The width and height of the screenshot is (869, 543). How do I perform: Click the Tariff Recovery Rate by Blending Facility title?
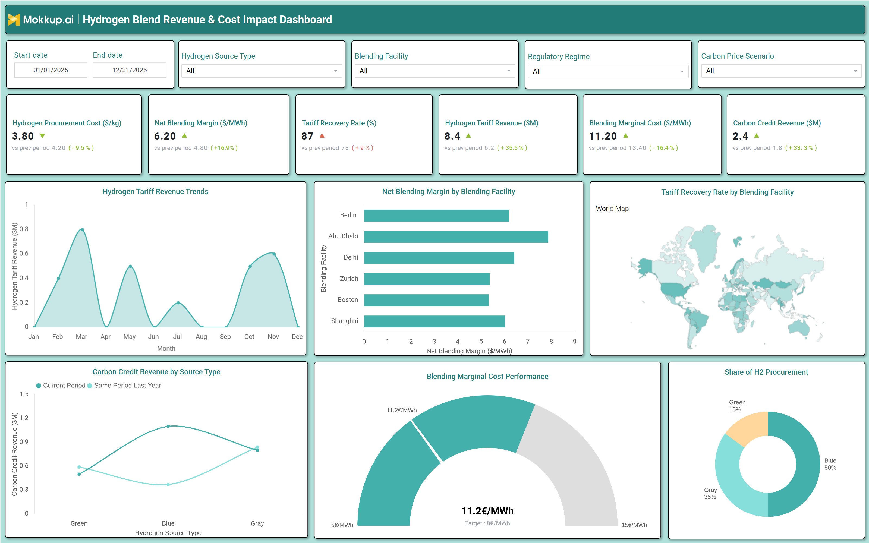click(x=727, y=192)
